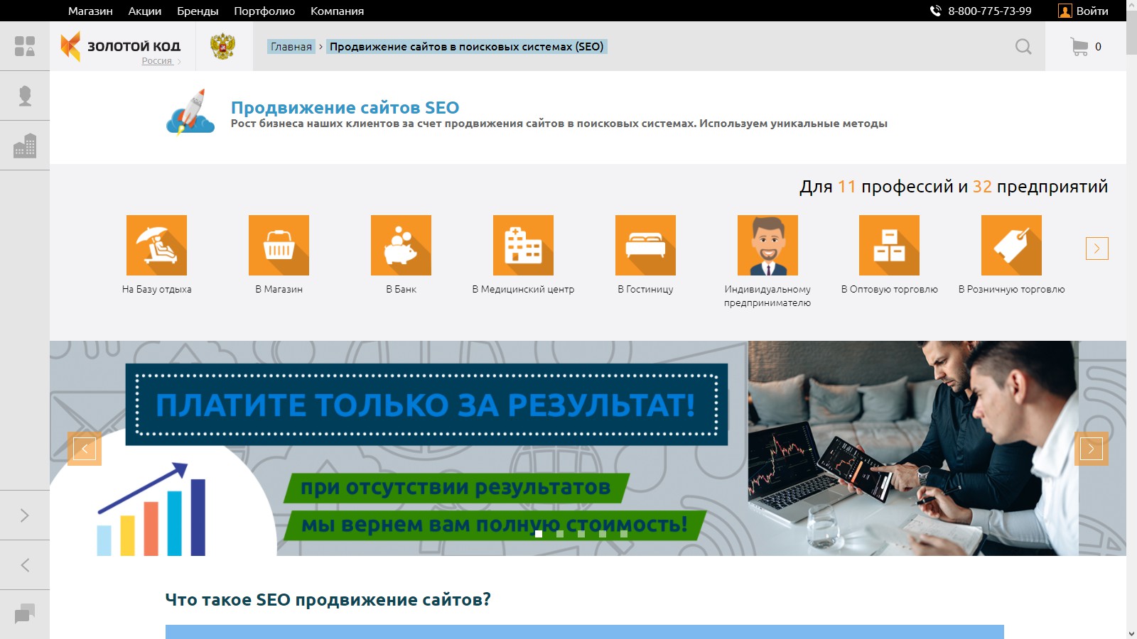This screenshot has width=1137, height=639.
Task: Select the В Розничную торговлю tag icon
Action: 1011,245
